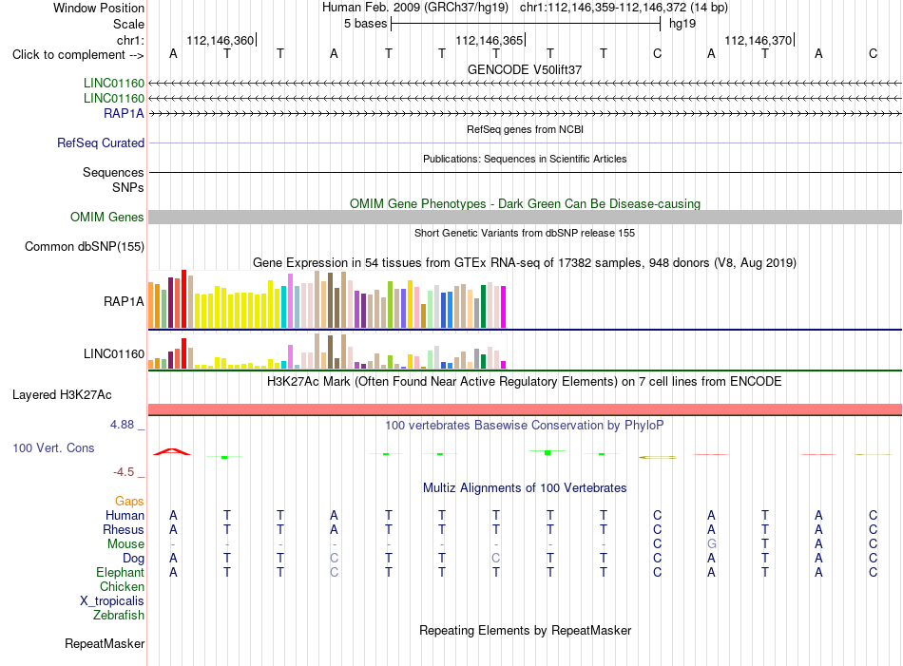Click the Human alignment row label
Image resolution: width=903 pixels, height=666 pixels.
pos(125,515)
